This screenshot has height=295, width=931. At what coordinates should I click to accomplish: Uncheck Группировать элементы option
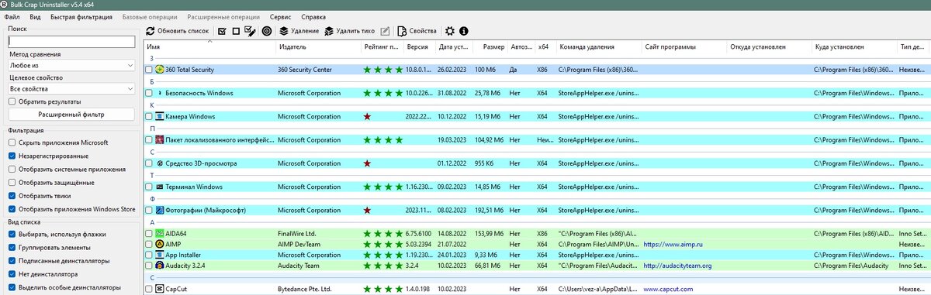tap(12, 247)
